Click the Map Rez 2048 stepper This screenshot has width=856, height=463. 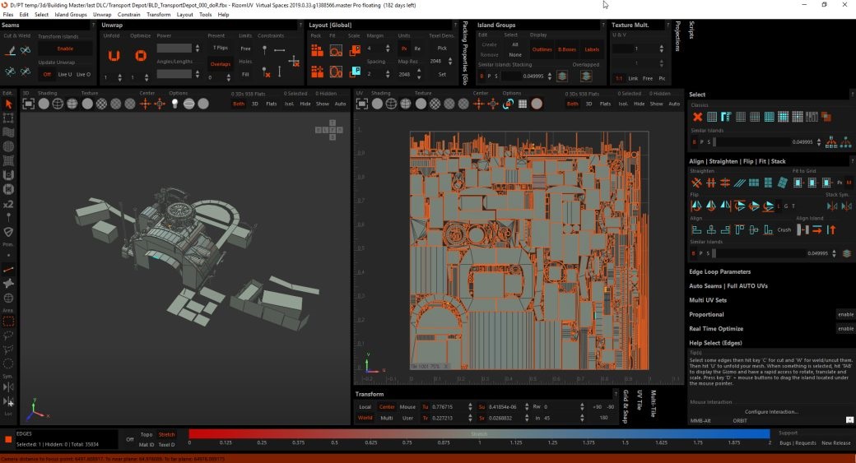click(419, 74)
